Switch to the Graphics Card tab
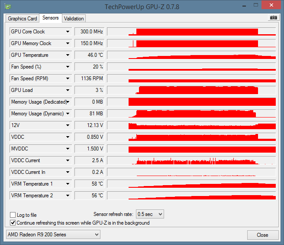 (23, 19)
